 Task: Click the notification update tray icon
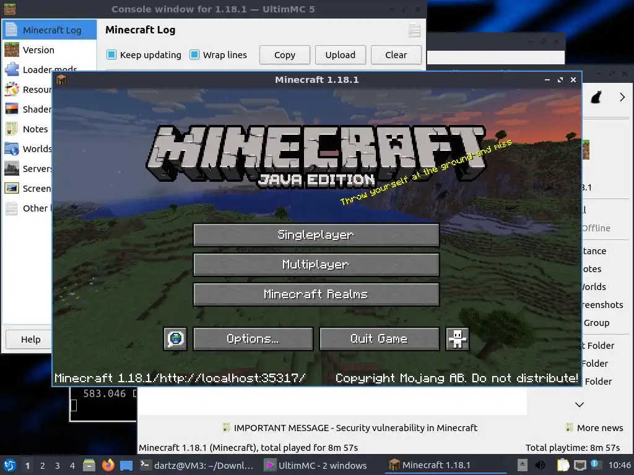(x=595, y=464)
